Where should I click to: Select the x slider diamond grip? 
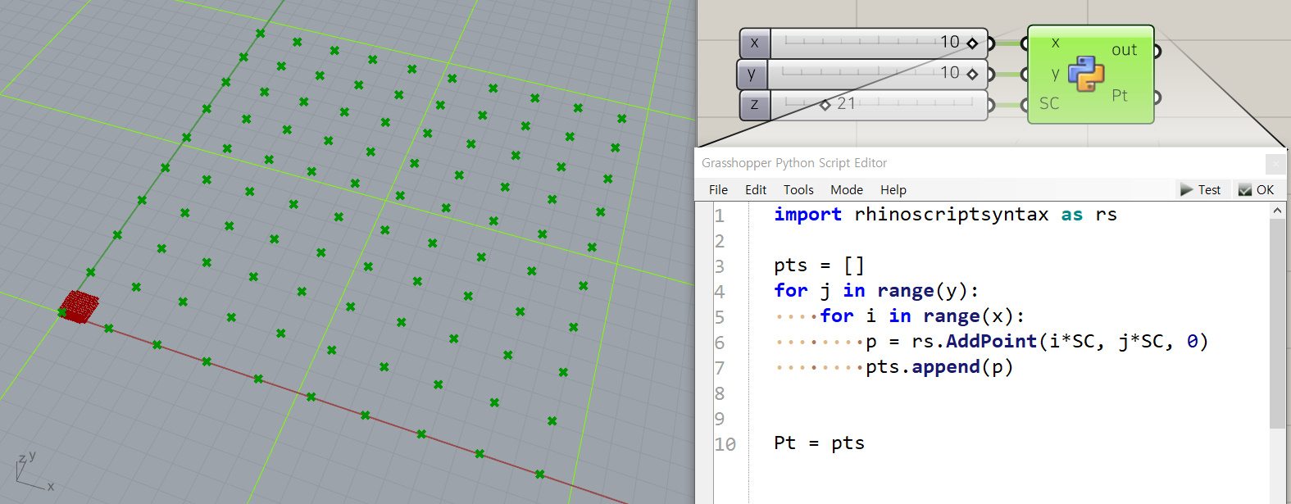(972, 43)
